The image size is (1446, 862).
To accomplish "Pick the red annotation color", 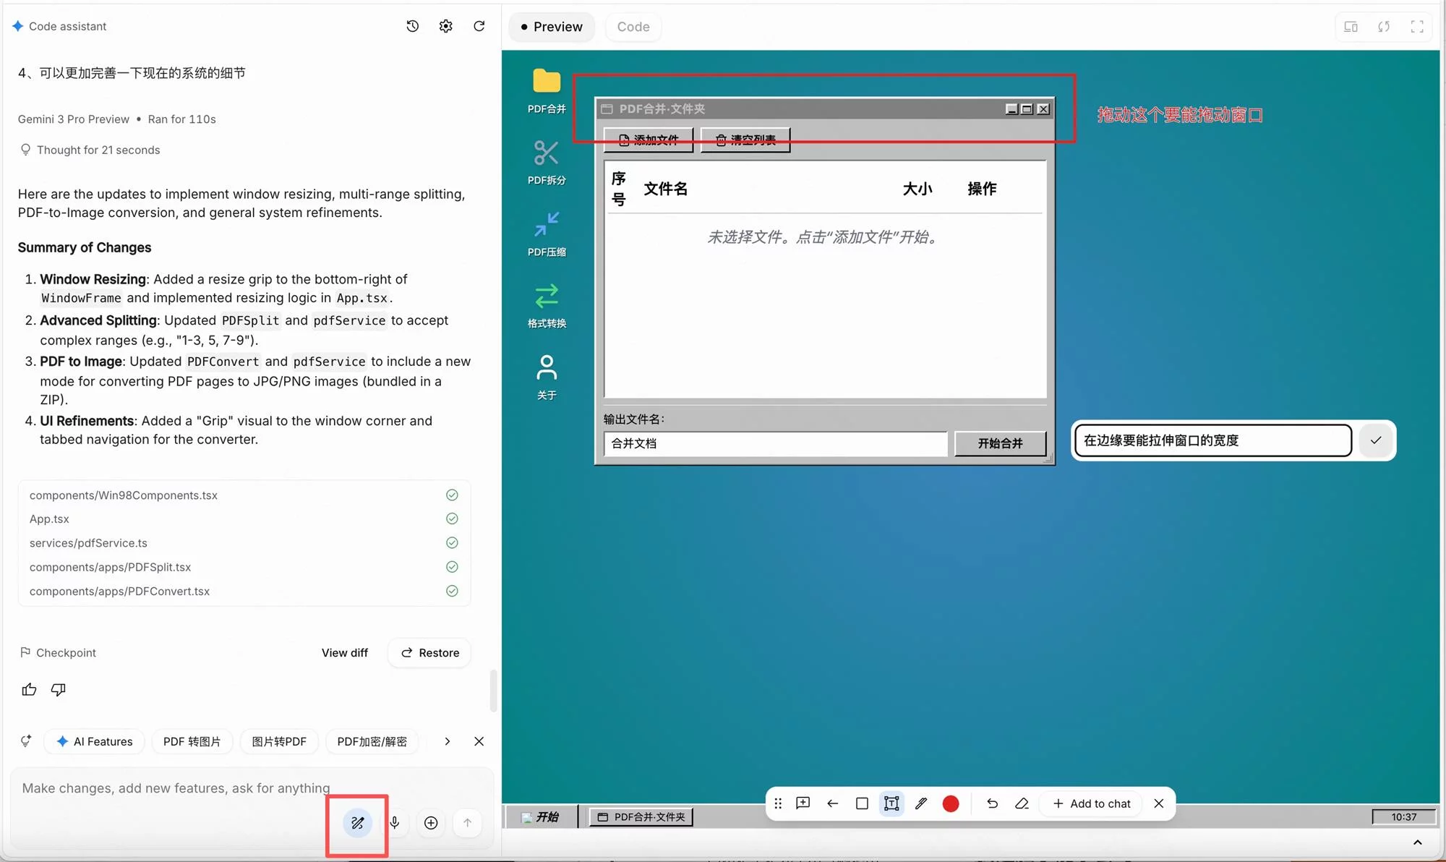I will pyautogui.click(x=951, y=803).
